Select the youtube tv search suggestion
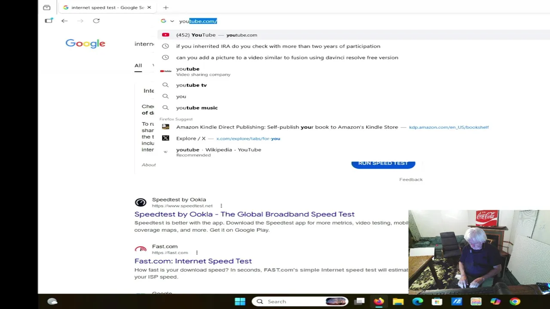 click(191, 85)
